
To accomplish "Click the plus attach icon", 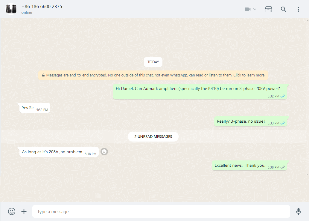I will click(x=24, y=211).
